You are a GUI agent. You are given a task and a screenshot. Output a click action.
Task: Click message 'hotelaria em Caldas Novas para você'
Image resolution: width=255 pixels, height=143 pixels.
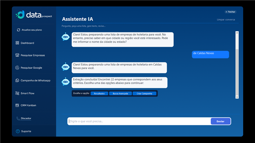(x=119, y=68)
